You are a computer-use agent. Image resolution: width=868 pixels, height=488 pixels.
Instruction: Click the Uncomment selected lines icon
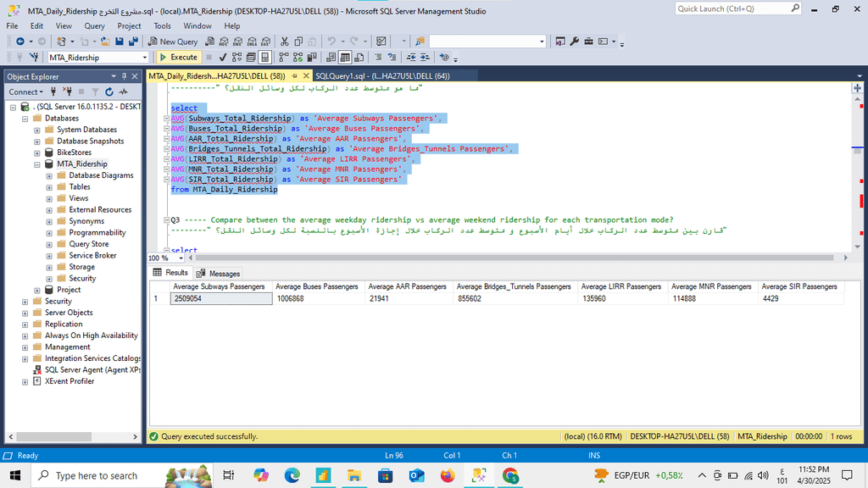click(x=392, y=57)
